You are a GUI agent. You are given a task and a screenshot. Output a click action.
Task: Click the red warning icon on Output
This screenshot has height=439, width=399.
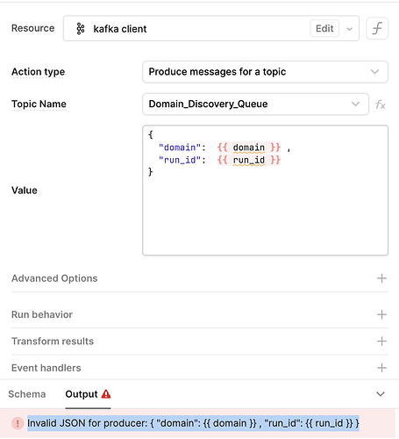(106, 394)
